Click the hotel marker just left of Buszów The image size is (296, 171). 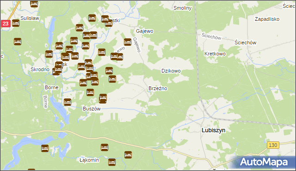click(x=68, y=102)
